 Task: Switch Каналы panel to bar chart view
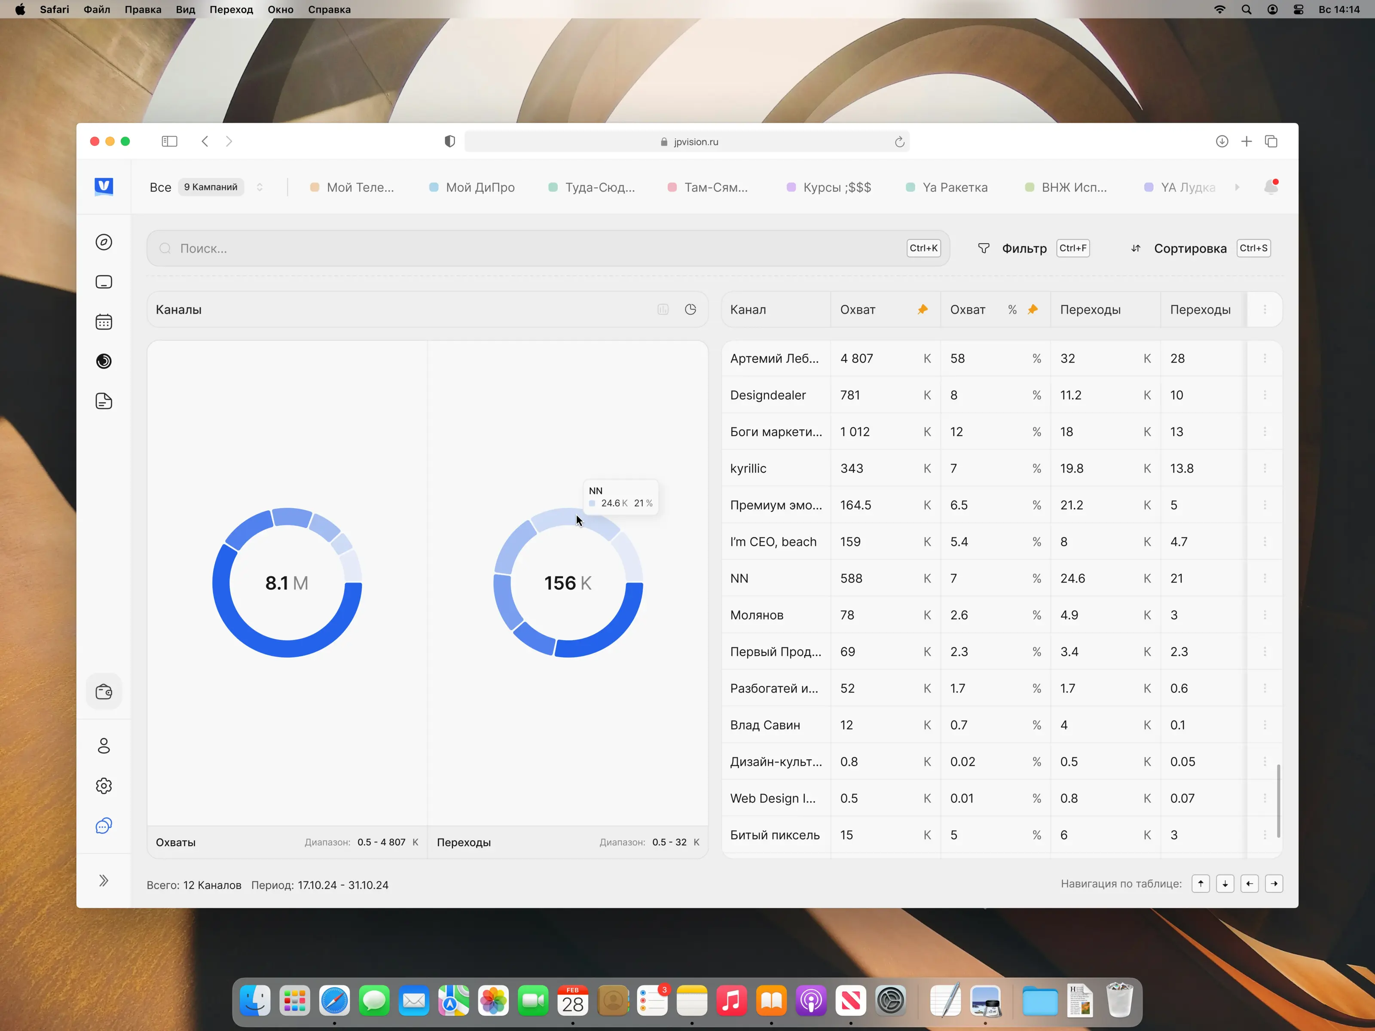pos(663,309)
